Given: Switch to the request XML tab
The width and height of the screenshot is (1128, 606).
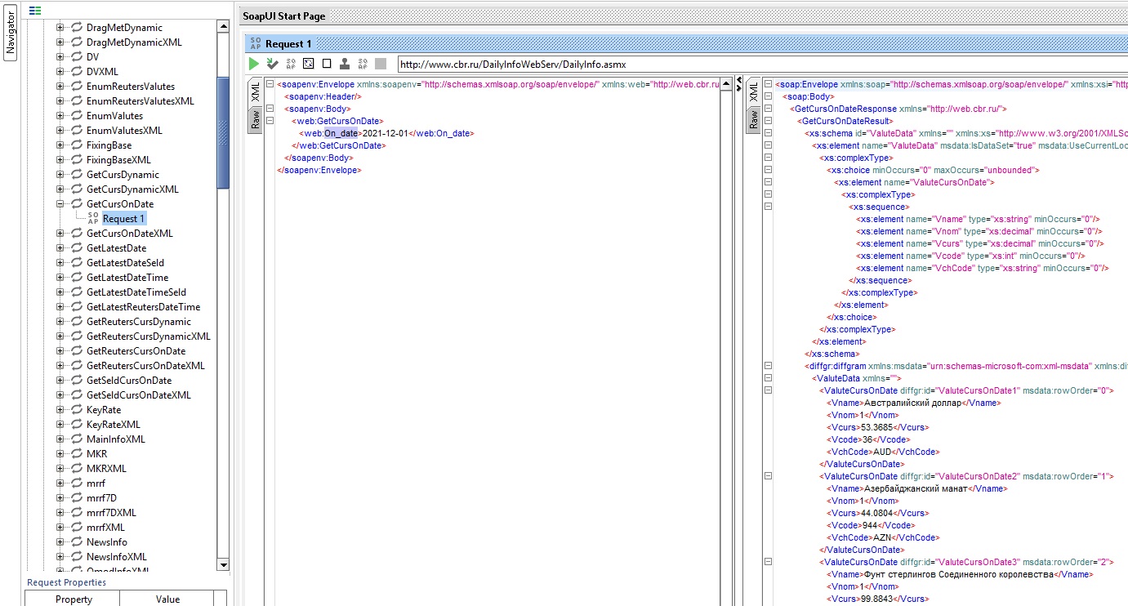Looking at the screenshot, I should click(x=255, y=93).
